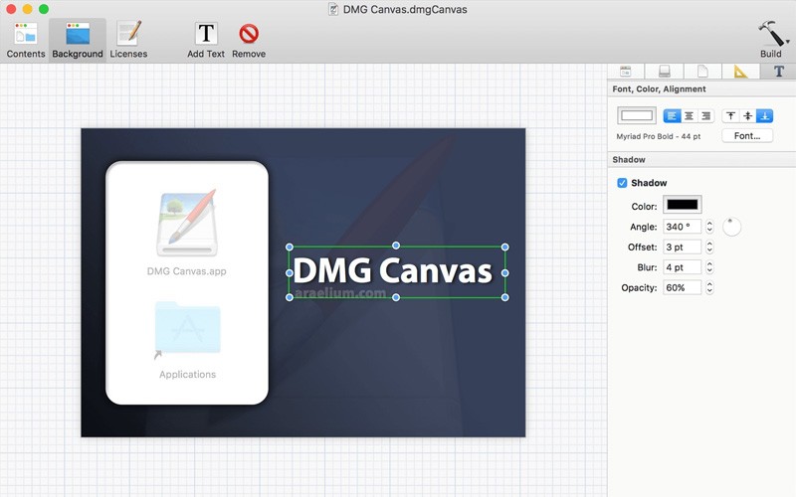Screen dimensions: 796x497
Task: Click the Offset value field
Action: 683,247
